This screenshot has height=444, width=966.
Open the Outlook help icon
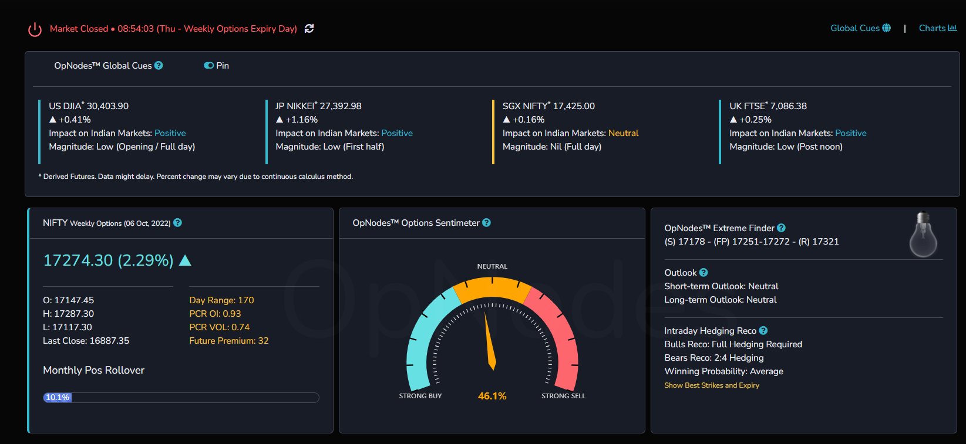click(704, 273)
